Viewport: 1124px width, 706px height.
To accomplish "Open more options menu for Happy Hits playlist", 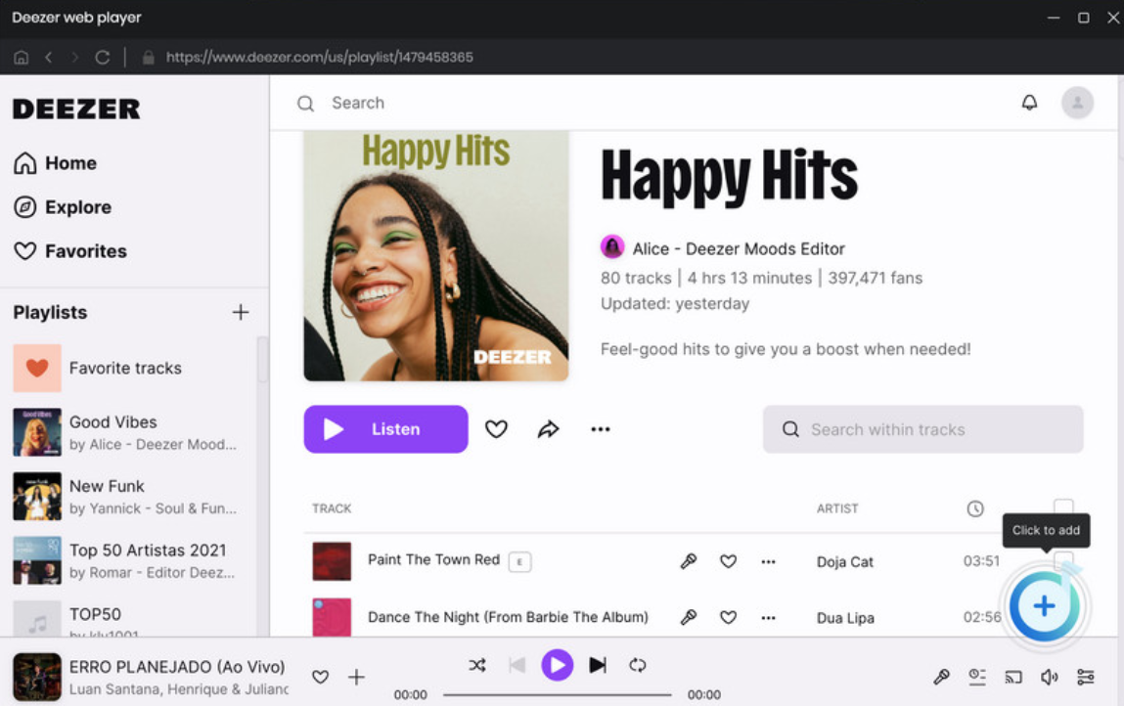I will 600,429.
